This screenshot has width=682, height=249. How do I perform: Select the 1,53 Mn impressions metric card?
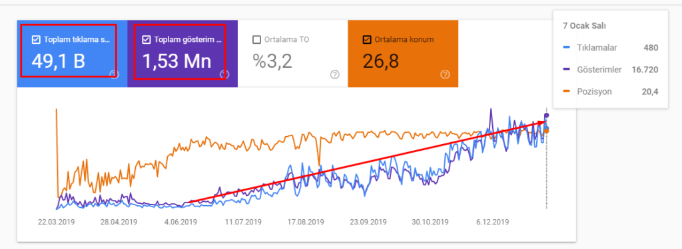182,53
